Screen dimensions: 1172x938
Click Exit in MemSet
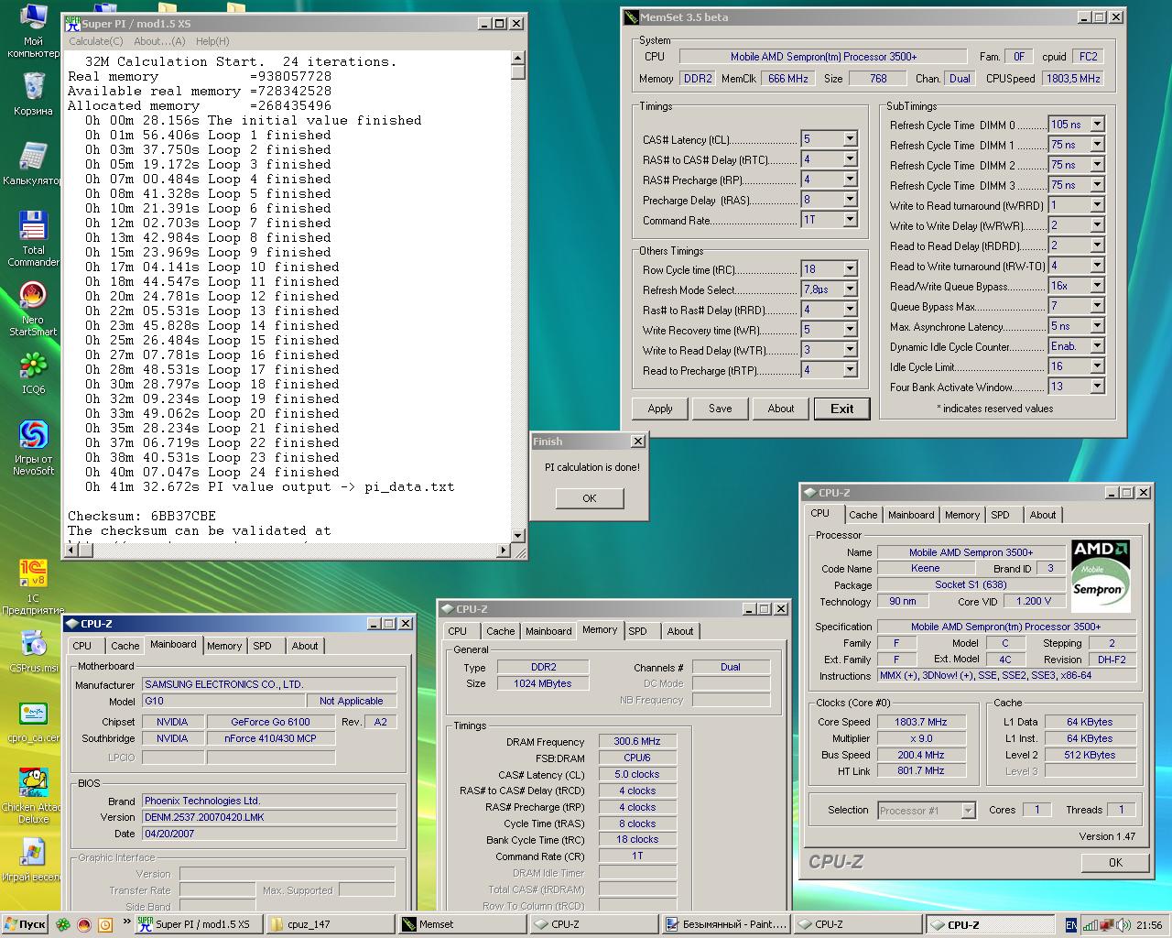(x=842, y=409)
